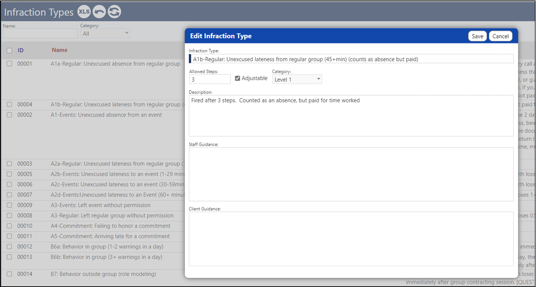Check the box for row 00006

10,185
